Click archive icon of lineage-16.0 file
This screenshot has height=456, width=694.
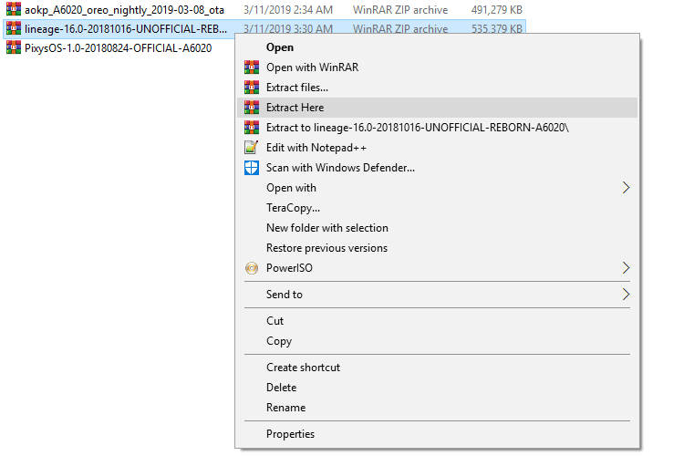click(x=14, y=29)
